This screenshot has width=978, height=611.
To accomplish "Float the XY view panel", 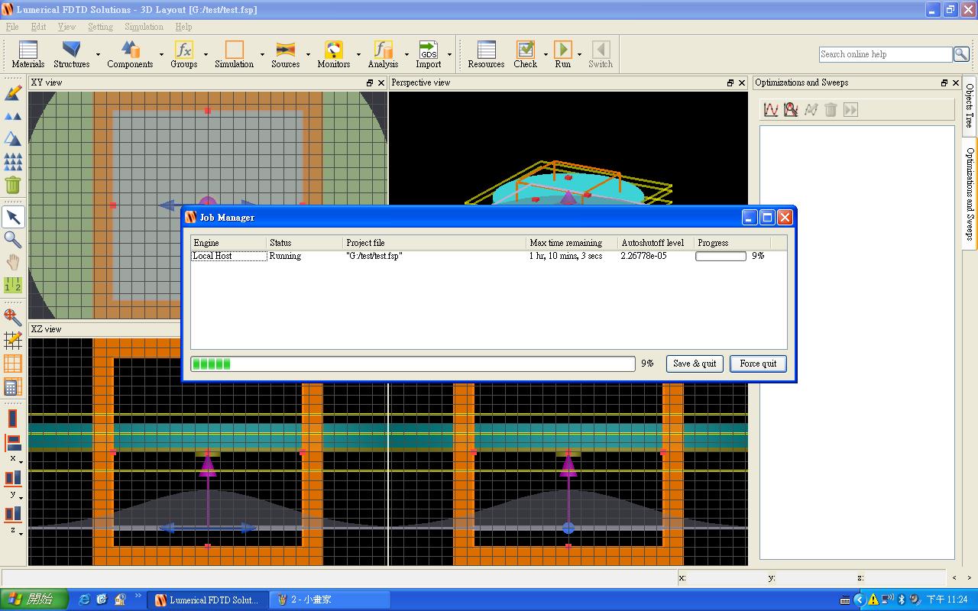I will click(x=370, y=82).
